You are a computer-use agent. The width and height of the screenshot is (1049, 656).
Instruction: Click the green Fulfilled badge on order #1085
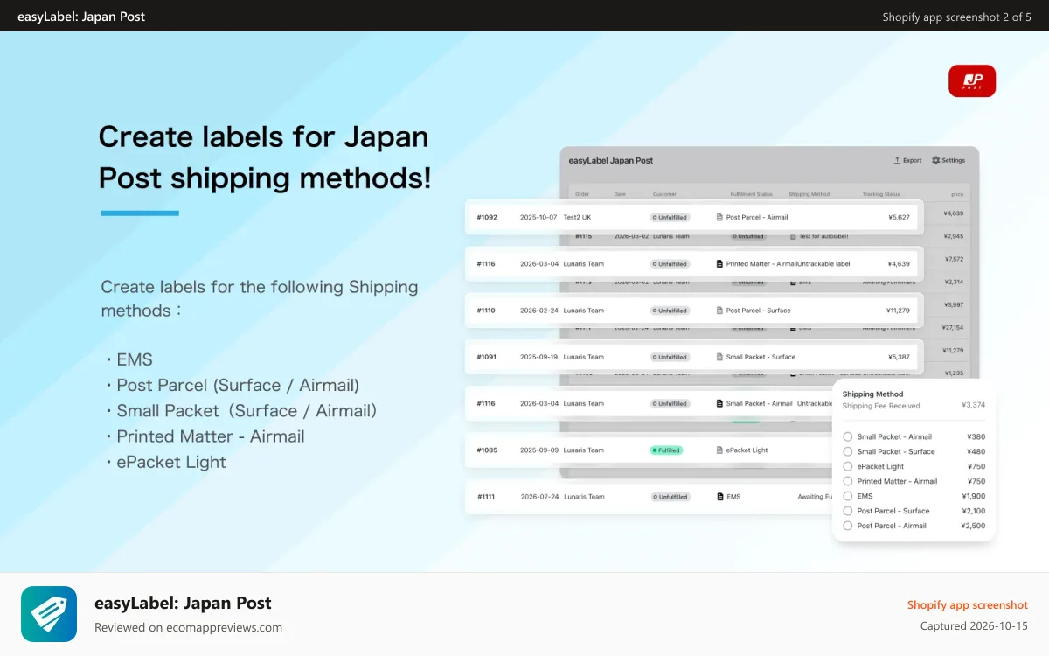666,450
